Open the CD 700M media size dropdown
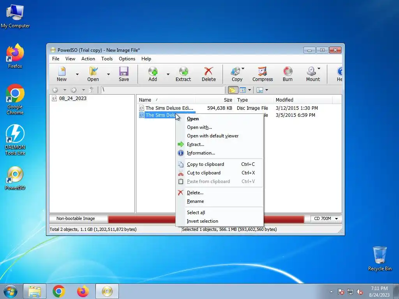 pos(326,219)
